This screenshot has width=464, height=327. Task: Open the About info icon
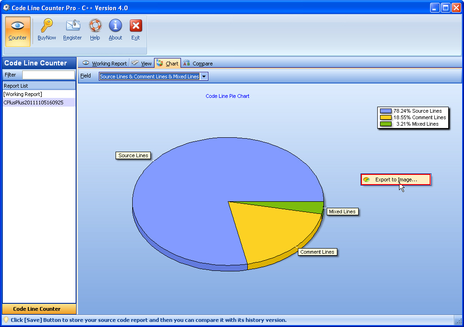(x=116, y=25)
